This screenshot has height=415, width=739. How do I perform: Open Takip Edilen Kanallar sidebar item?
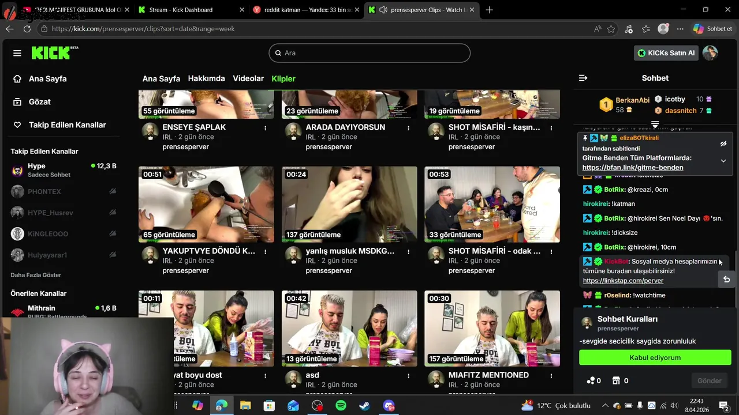[x=68, y=125]
